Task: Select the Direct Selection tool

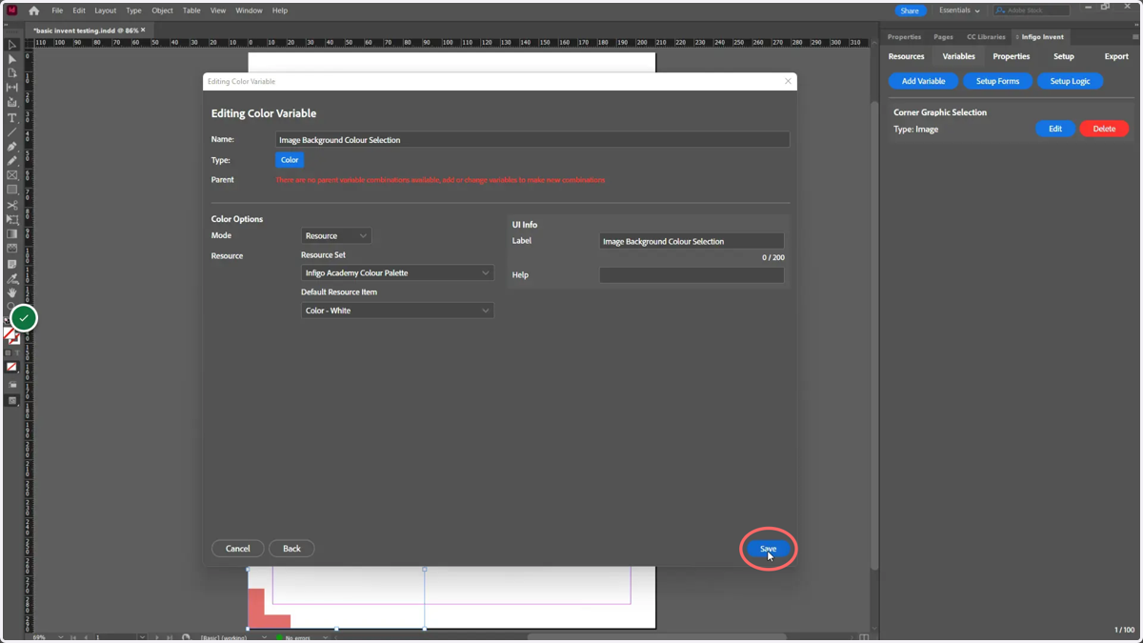Action: click(x=12, y=59)
